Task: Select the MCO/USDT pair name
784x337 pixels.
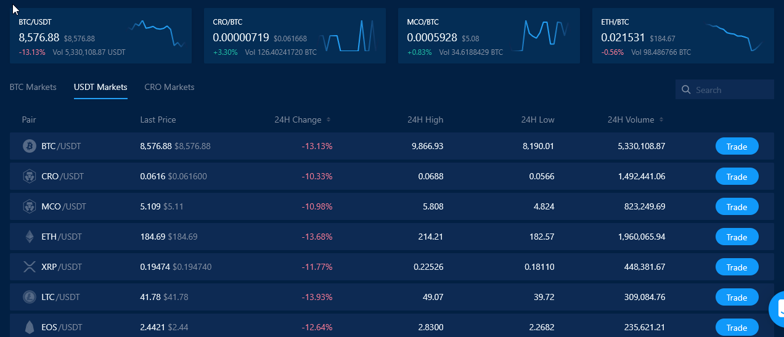Action: point(63,206)
